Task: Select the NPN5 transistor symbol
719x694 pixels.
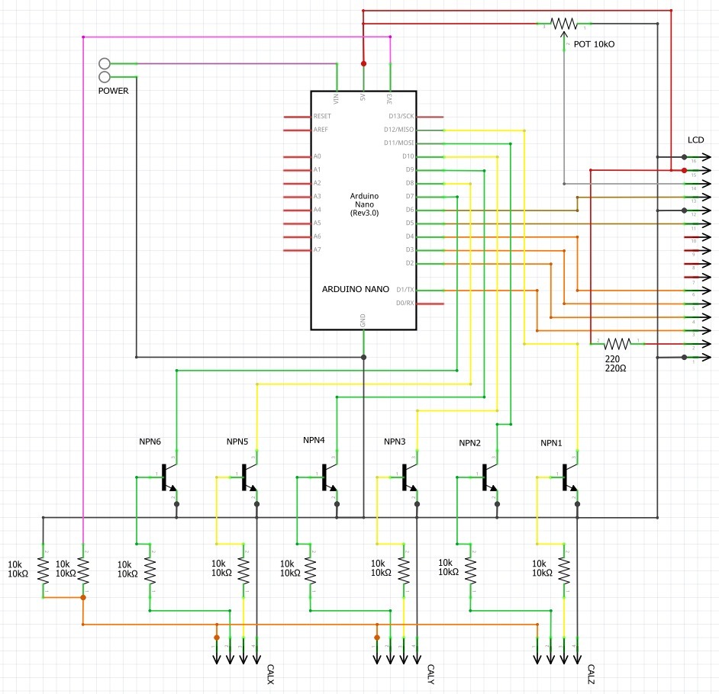Action: [250, 477]
